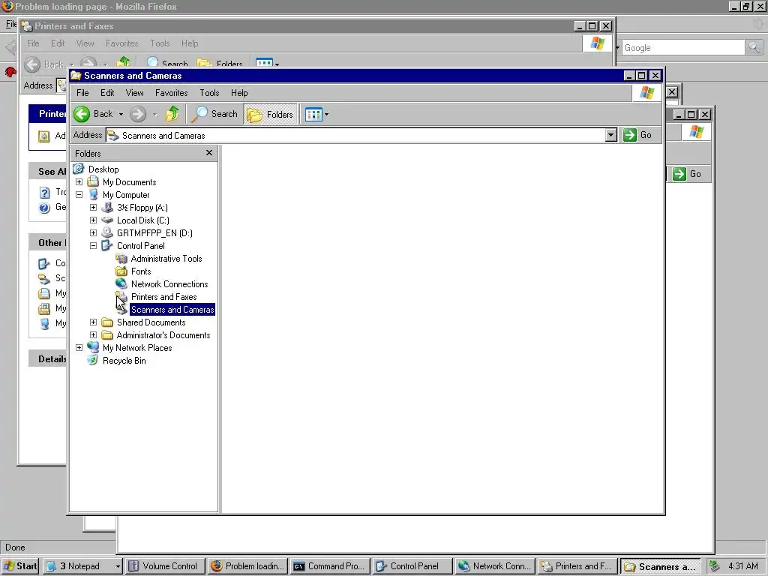Click the Go button in the window behind

688,174
